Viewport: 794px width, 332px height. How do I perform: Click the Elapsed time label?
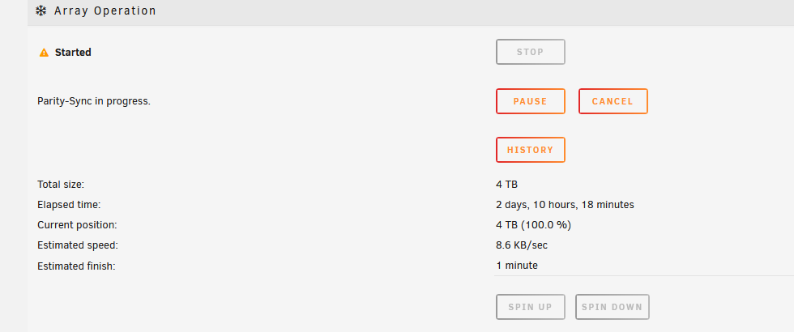(70, 204)
